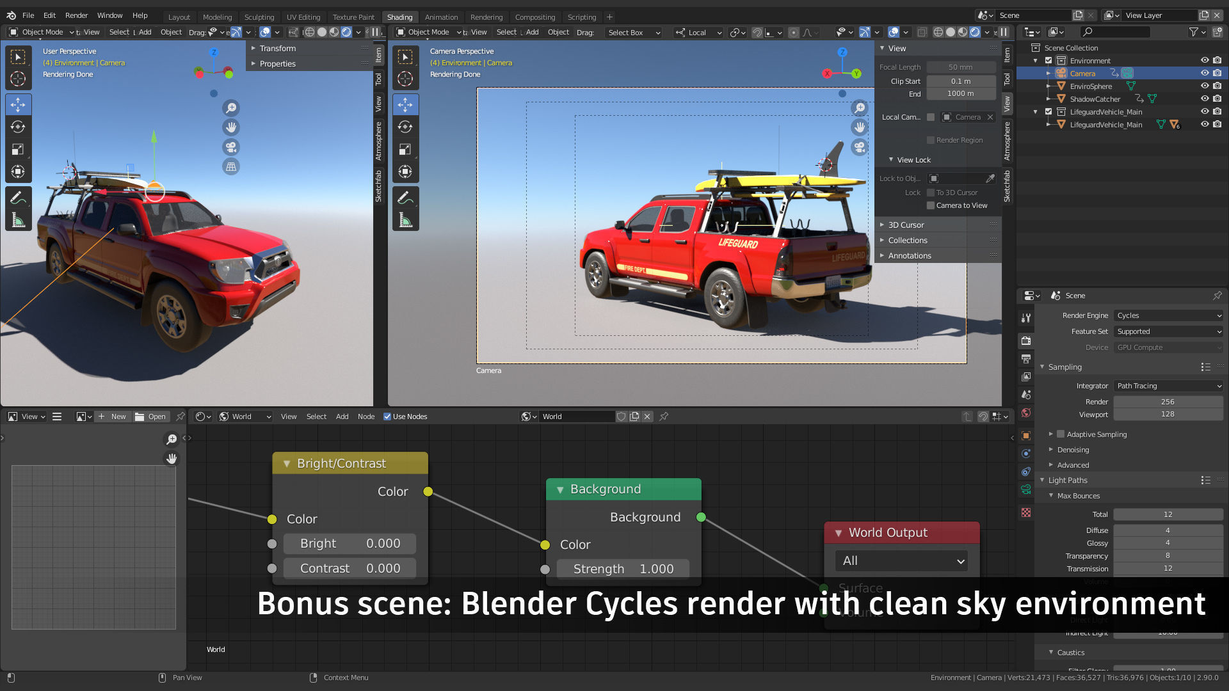Activate the Measure tool in left viewport

click(18, 221)
